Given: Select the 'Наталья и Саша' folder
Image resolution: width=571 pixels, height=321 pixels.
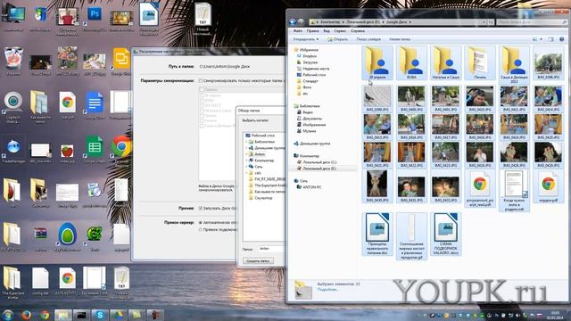Looking at the screenshot, I should pyautogui.click(x=446, y=62).
